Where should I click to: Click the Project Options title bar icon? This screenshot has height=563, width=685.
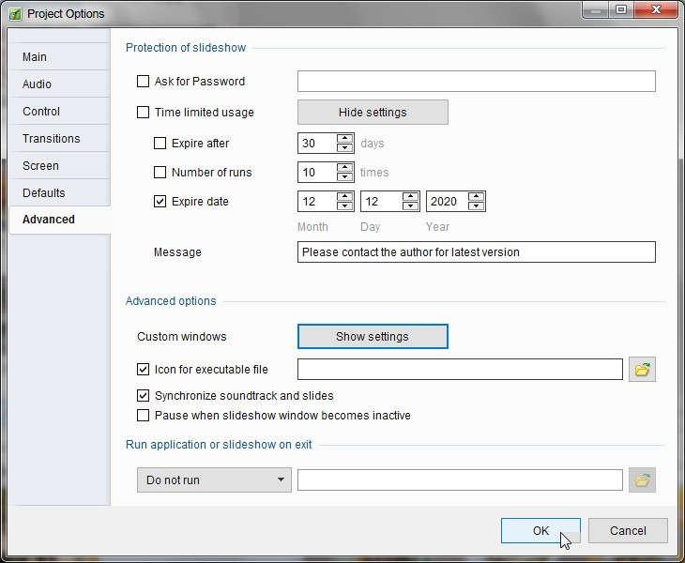click(15, 14)
